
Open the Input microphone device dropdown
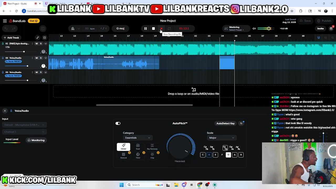tap(24, 125)
